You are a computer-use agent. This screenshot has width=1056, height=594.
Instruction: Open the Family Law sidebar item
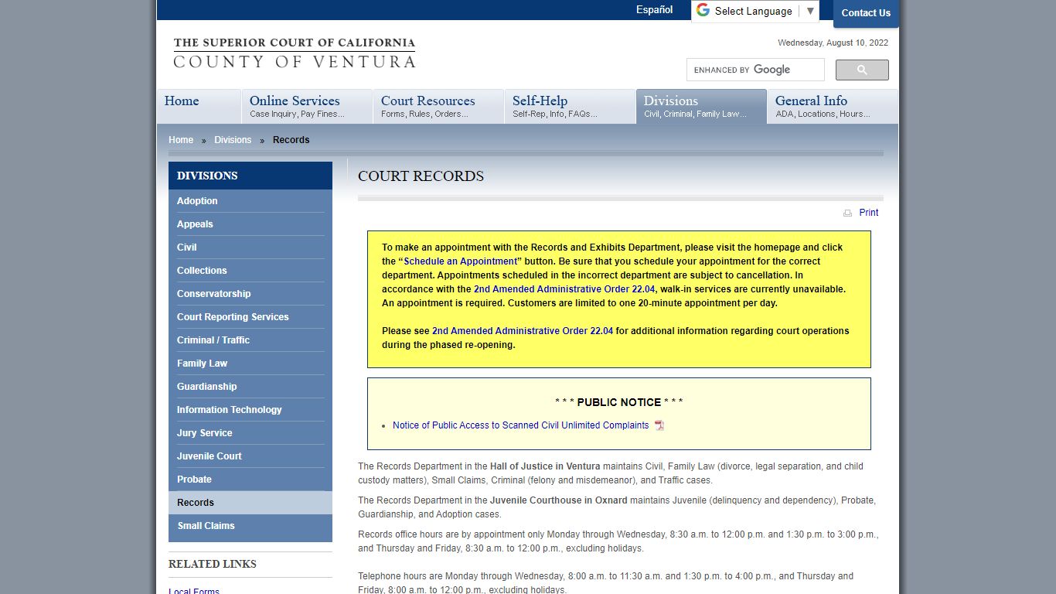[250, 364]
